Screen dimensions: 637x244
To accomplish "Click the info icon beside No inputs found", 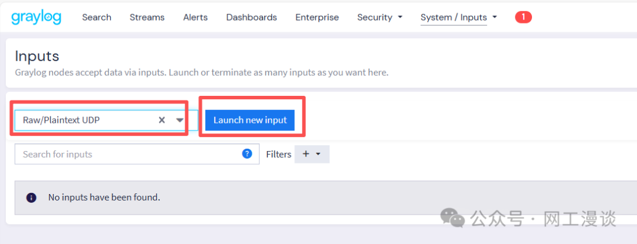I will click(x=31, y=198).
